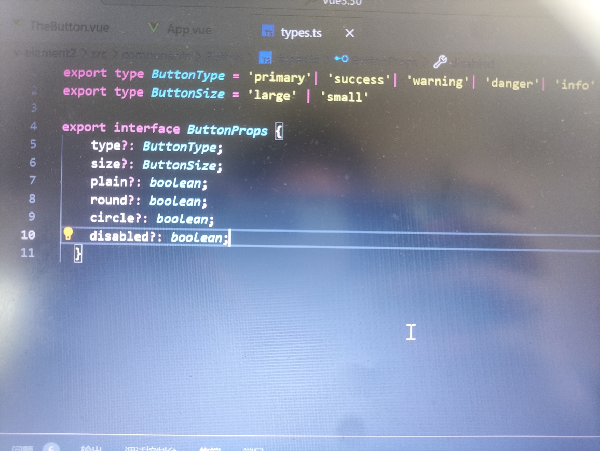This screenshot has width=600, height=451.
Task: Click line number 11 in the gutter
Action: [x=28, y=253]
